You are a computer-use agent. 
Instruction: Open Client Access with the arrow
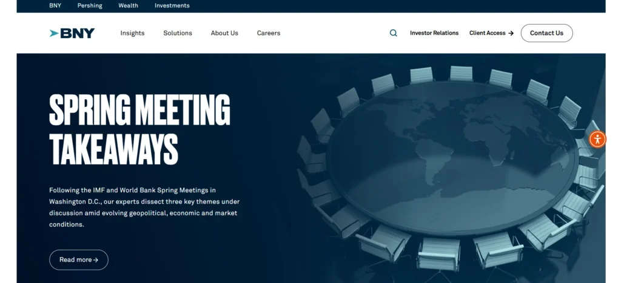pyautogui.click(x=491, y=33)
